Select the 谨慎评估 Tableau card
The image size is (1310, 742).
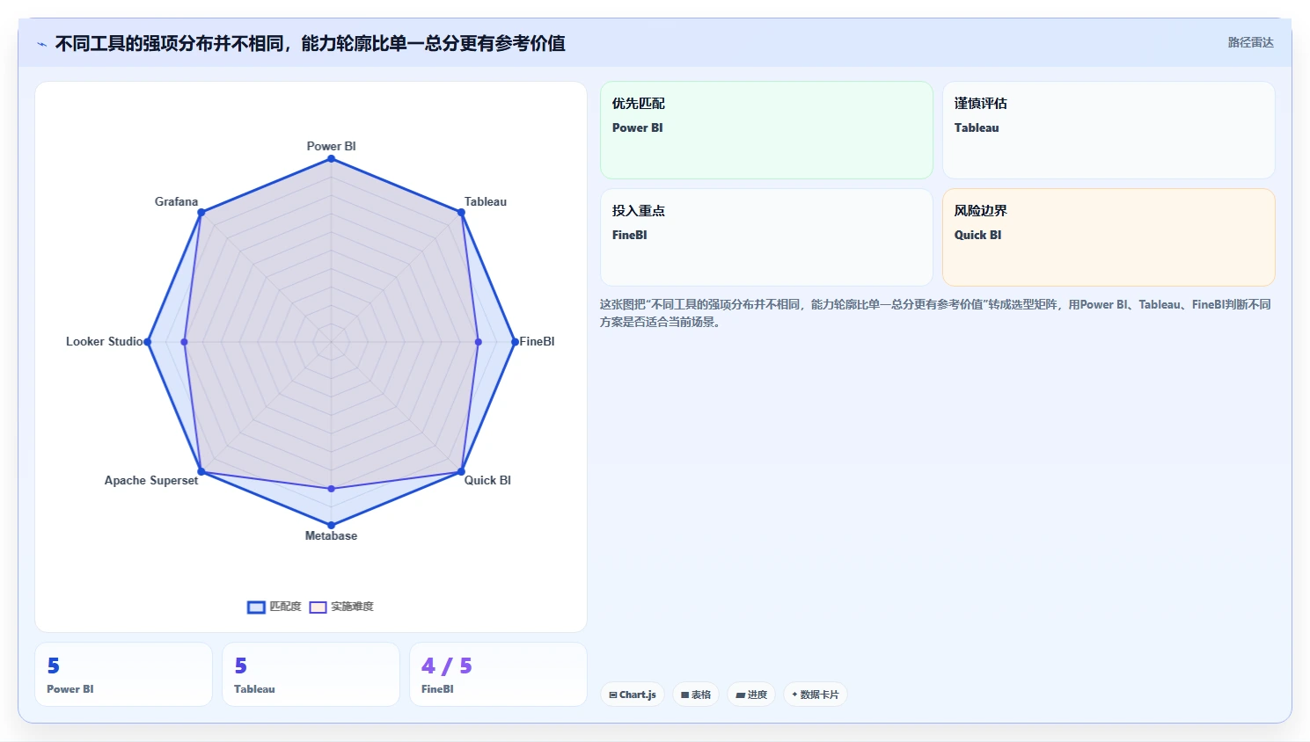[x=1109, y=130]
